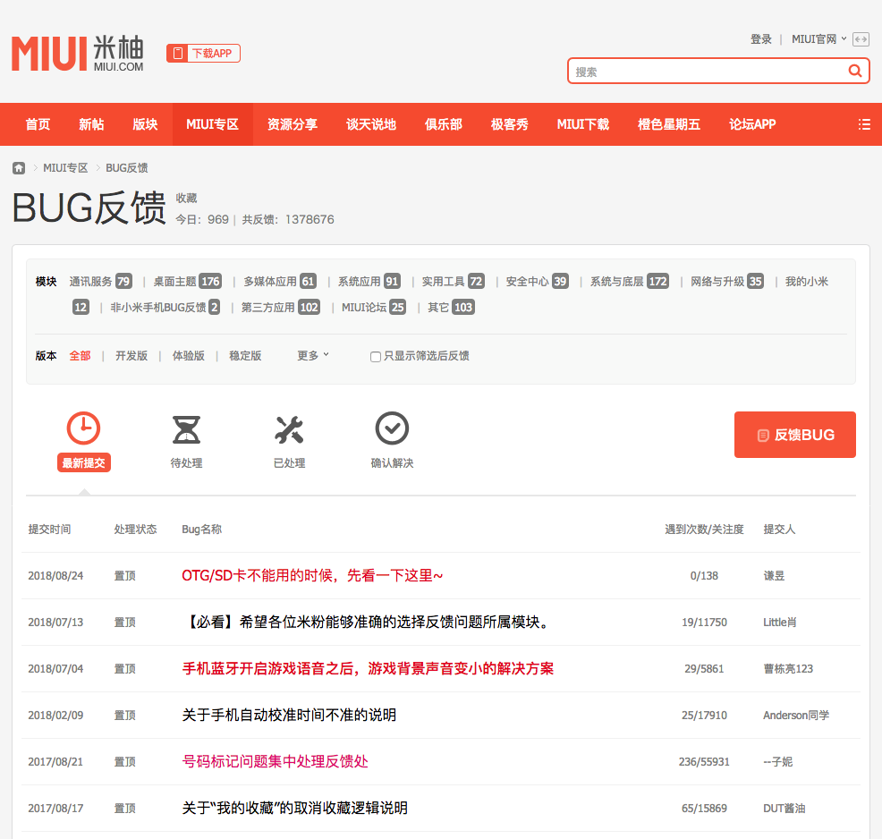882x839 pixels.
Task: Expand the 更多 version dropdown
Action: click(x=313, y=355)
